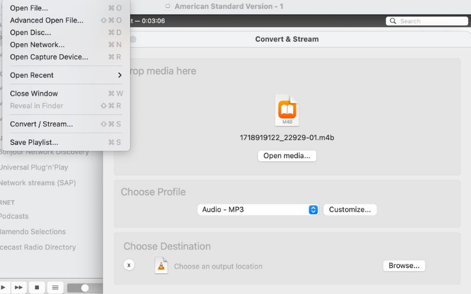Screen dimensions: 471x294
Task: Focus the Search field in VLC toolbar
Action: click(427, 21)
